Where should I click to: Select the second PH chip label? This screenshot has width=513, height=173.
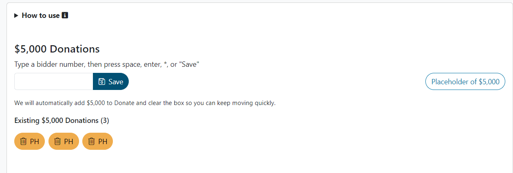[x=68, y=141]
